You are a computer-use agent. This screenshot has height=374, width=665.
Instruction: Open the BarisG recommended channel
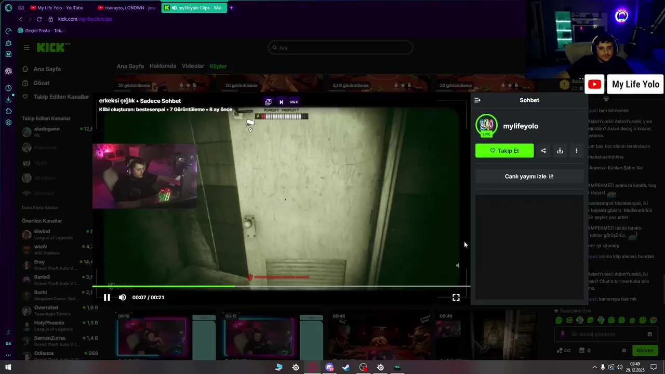57,280
